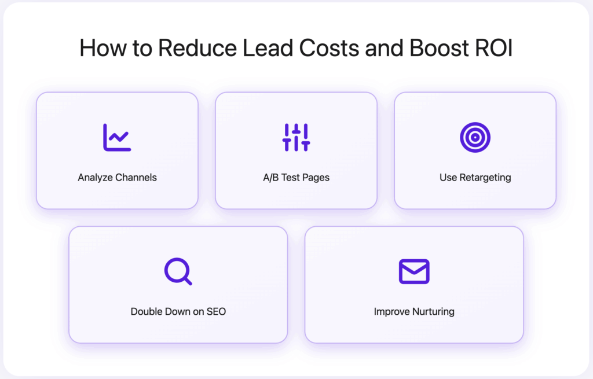
Task: Open the Improve Nurturing card
Action: point(413,284)
